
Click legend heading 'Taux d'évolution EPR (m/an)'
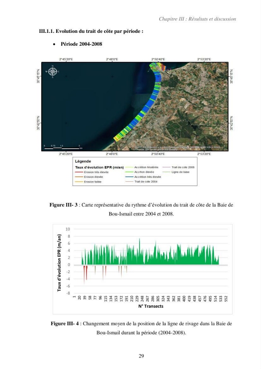(x=99, y=167)
